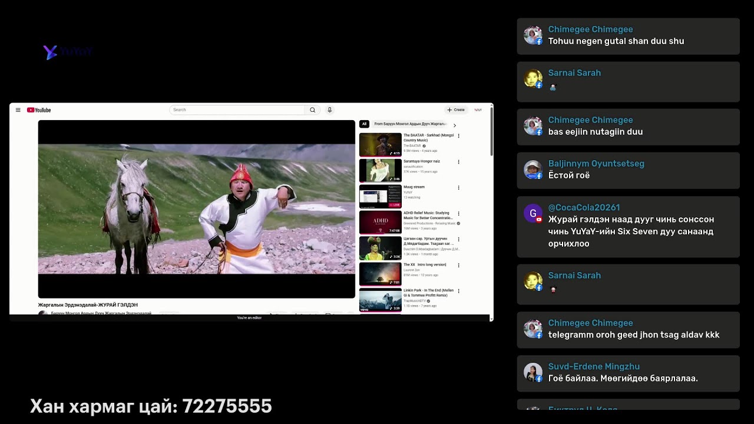754x424 pixels.
Task: Open the Цагаан сар video thumbnail
Action: pyautogui.click(x=381, y=249)
